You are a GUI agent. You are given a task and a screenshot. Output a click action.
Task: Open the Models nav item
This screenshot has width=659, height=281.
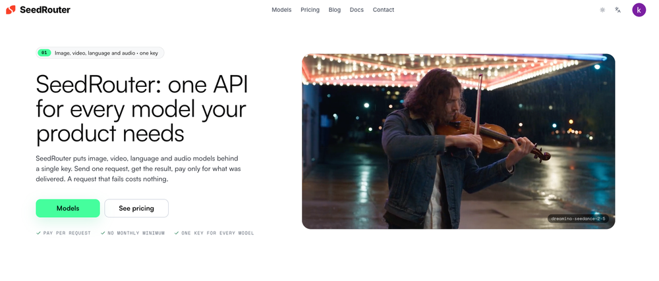pos(281,10)
